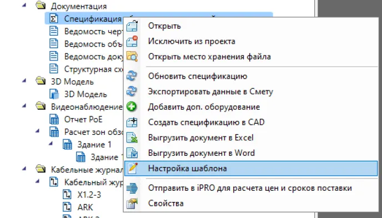Click the Свойства properties icon
Screen dimensions: 382x218
point(132,204)
